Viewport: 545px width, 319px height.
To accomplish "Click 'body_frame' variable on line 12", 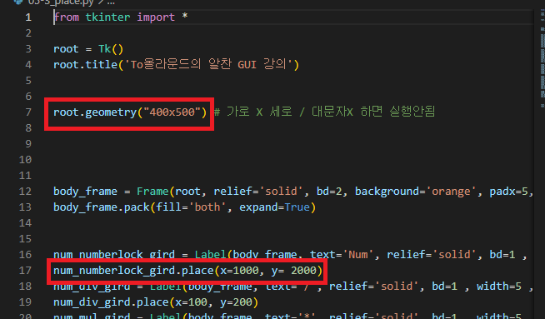I will pyautogui.click(x=86, y=192).
